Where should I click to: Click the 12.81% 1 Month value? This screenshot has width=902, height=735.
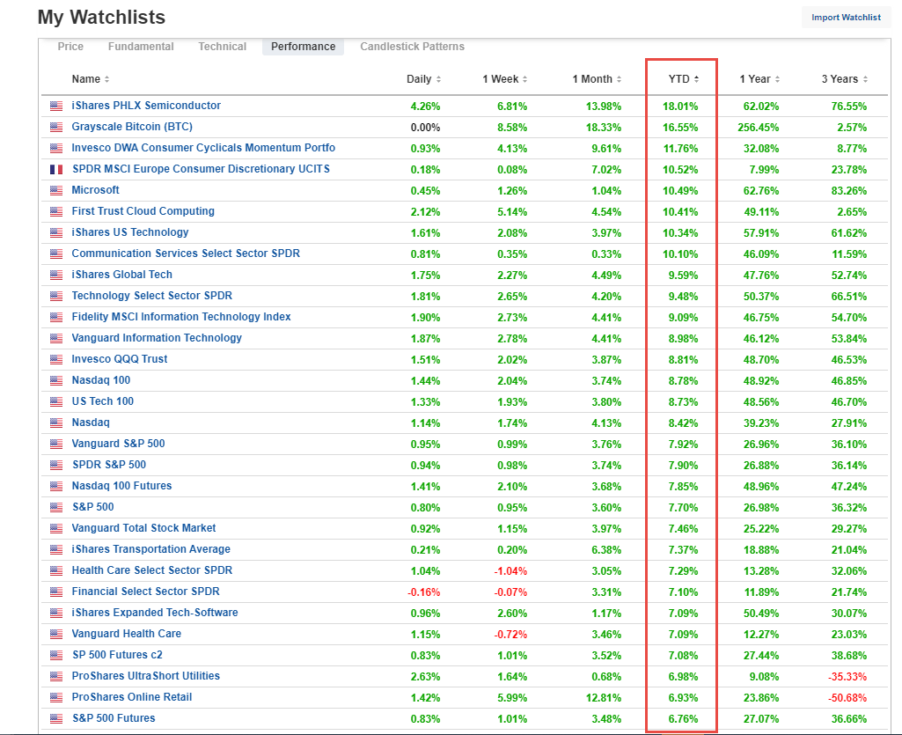tap(604, 697)
